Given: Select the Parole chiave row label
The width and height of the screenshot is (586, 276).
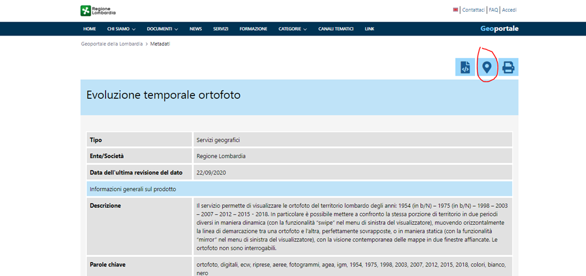Looking at the screenshot, I should click(x=107, y=264).
